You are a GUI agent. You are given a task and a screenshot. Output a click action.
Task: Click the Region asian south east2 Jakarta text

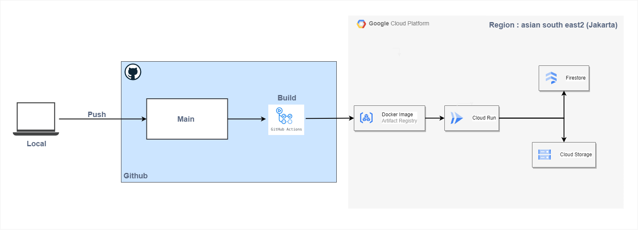(553, 25)
